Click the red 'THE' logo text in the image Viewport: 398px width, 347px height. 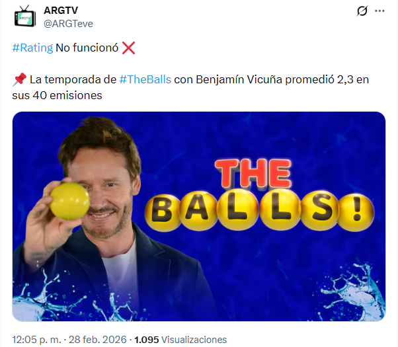coord(253,174)
